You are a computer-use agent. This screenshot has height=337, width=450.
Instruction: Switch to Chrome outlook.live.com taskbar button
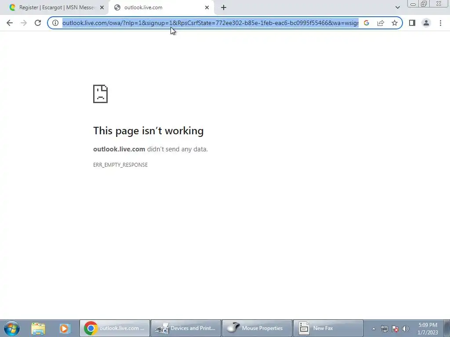(115, 328)
